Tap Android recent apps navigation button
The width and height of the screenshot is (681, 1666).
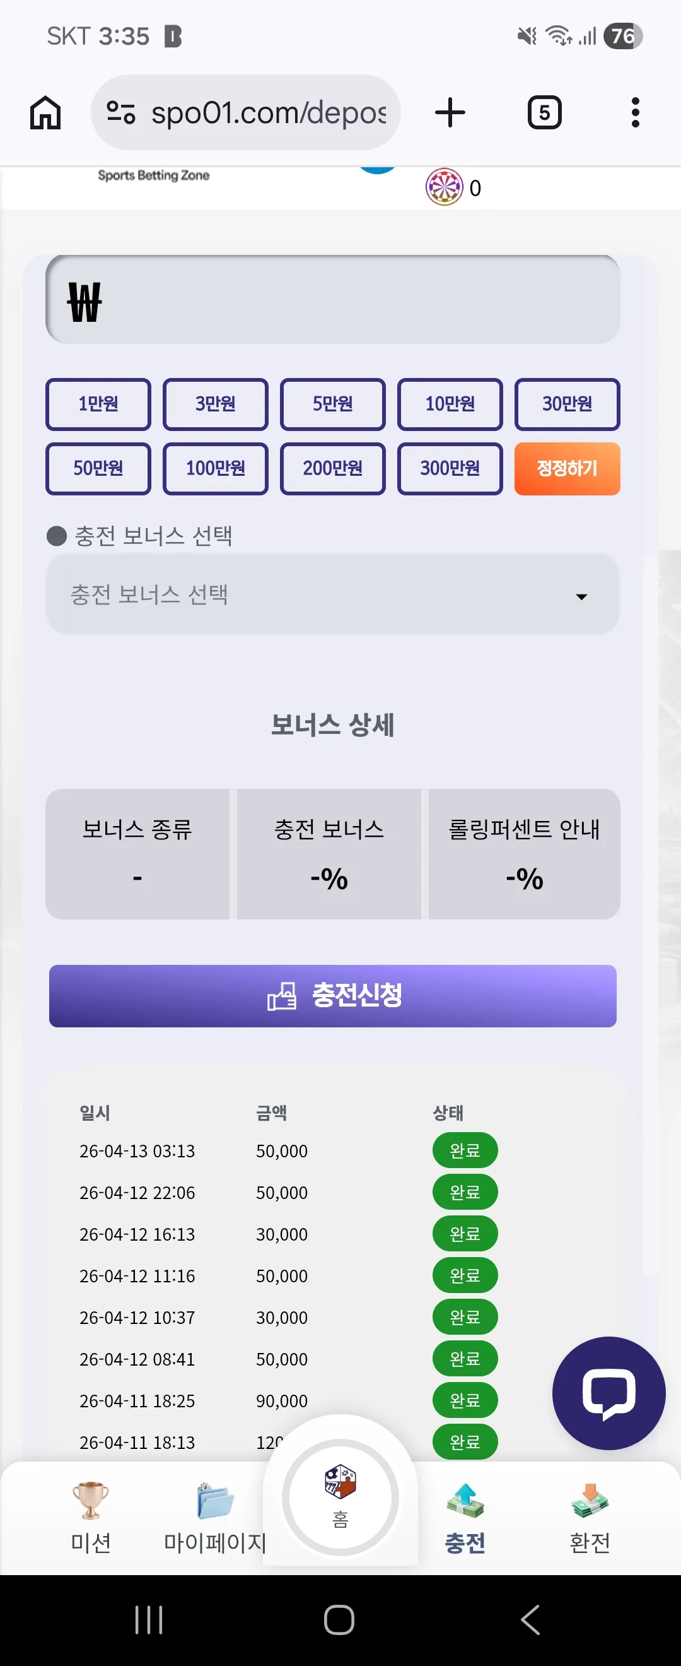149,1619
